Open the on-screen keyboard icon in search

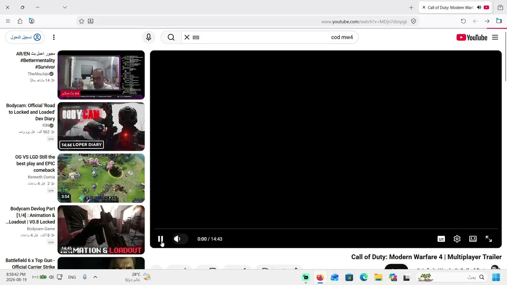[x=196, y=37]
